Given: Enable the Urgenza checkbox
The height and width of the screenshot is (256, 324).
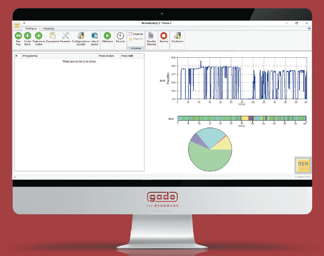Looking at the screenshot, I should [131, 34].
